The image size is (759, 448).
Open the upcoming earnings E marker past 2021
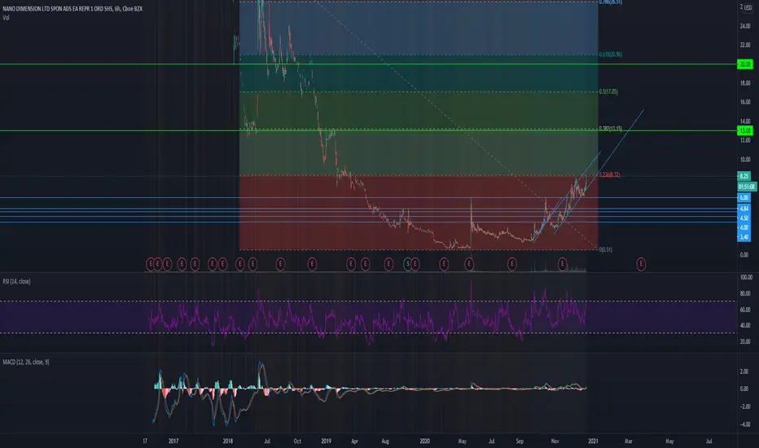pos(641,264)
